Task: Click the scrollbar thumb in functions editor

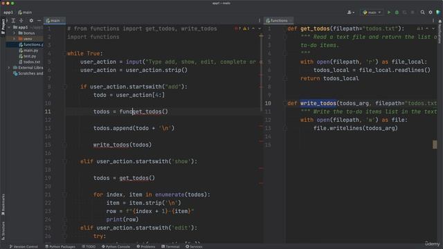Action: (435, 145)
